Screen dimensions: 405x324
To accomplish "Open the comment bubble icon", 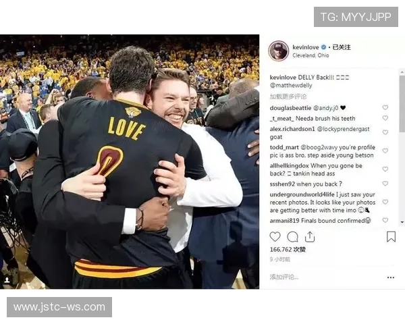I will (x=292, y=237).
